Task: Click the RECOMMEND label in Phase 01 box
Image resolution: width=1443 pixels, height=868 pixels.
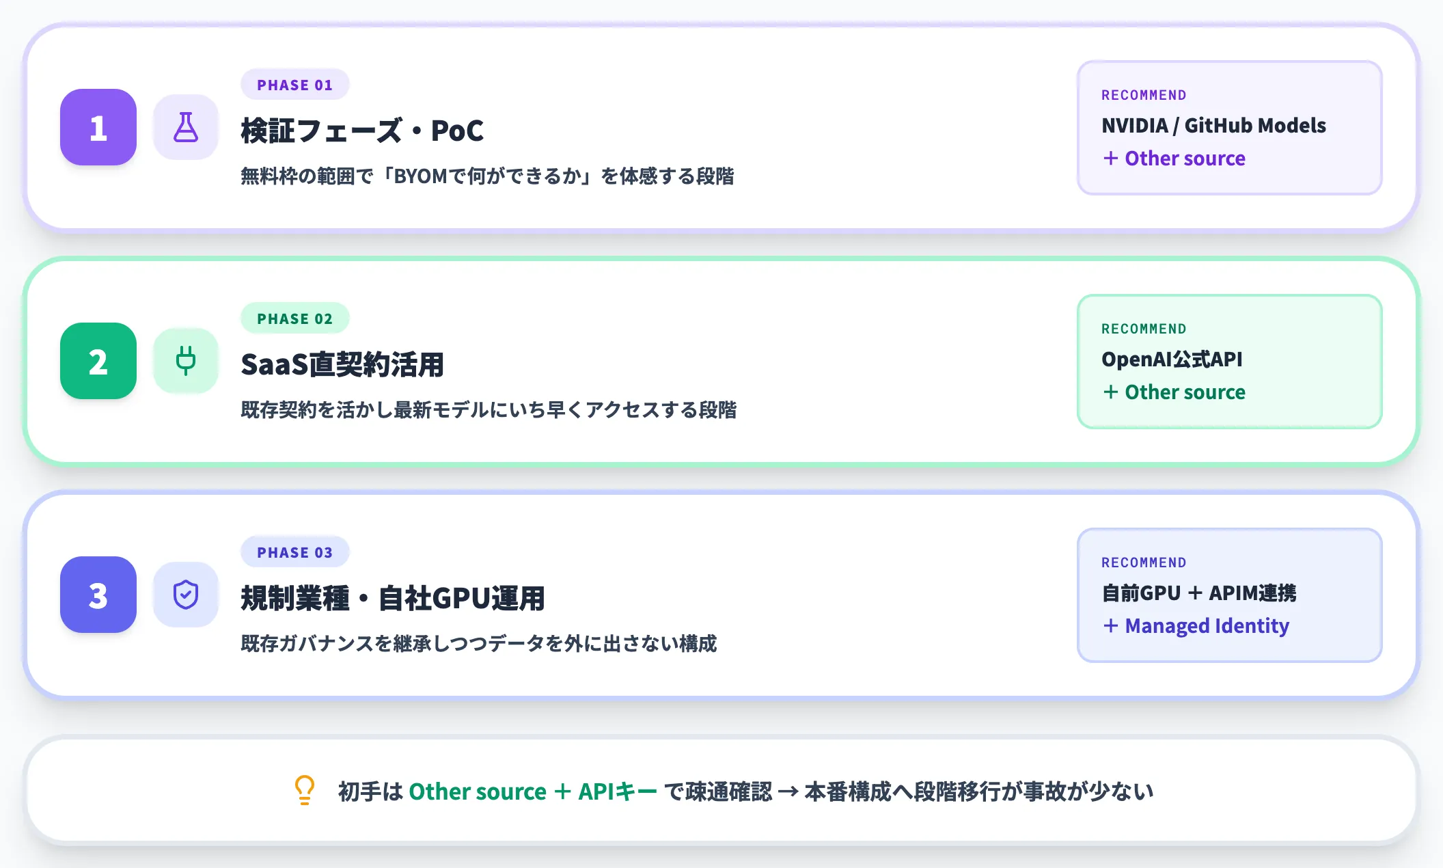Action: 1144,95
